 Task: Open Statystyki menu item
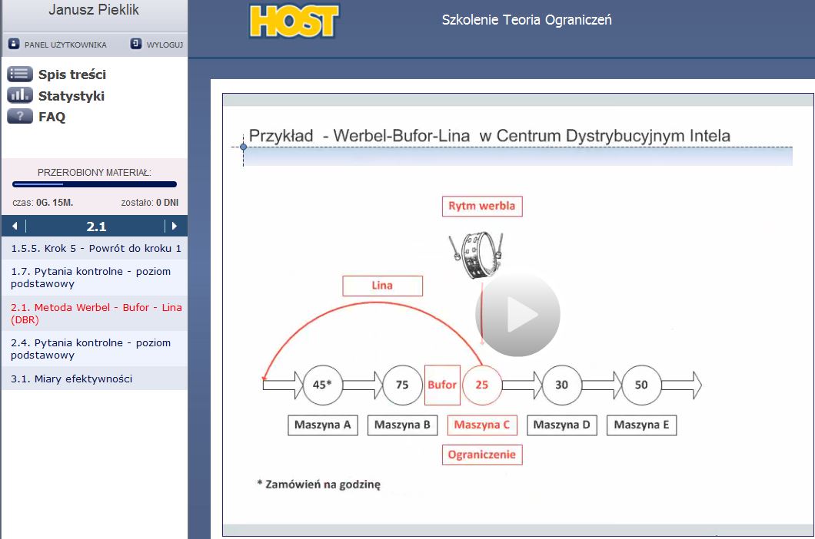coord(72,96)
